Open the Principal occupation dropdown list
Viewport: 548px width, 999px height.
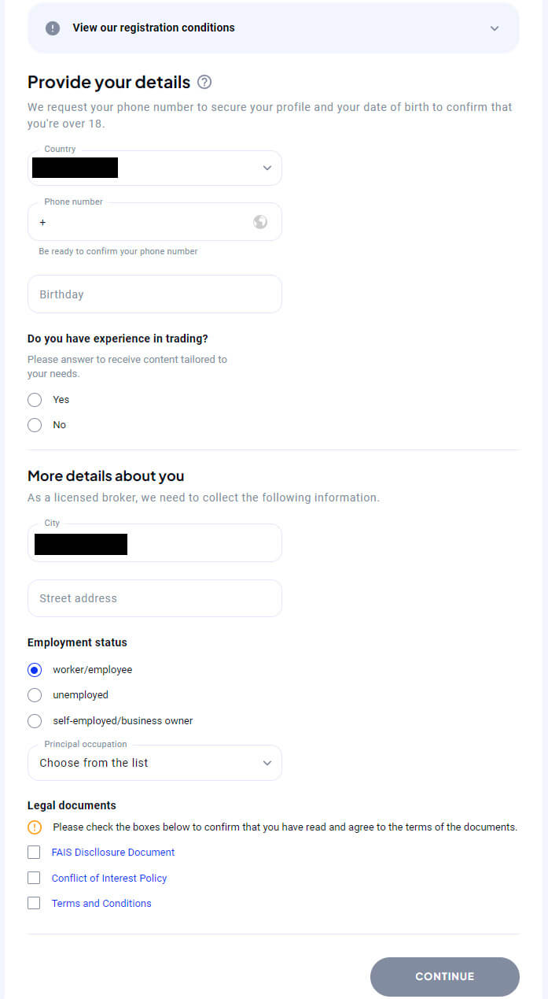coord(155,763)
